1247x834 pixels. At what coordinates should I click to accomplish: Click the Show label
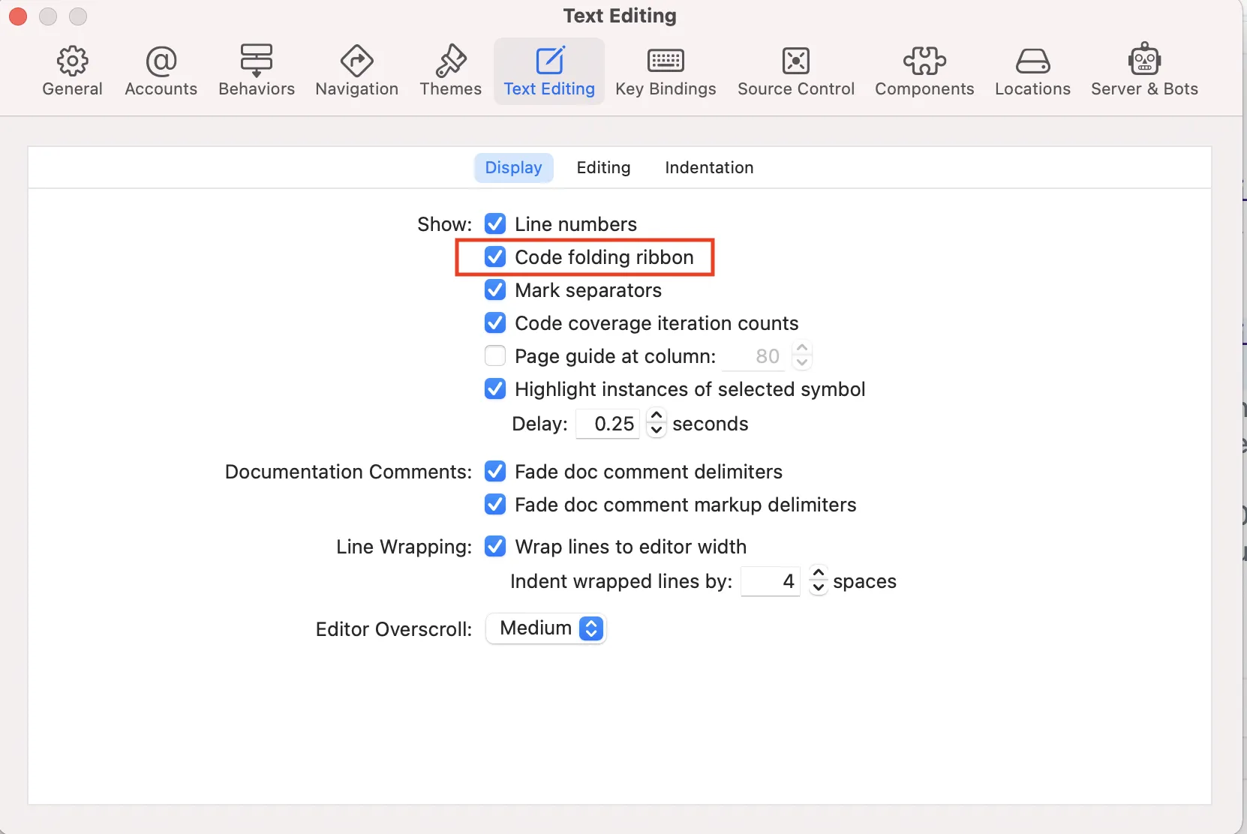445,224
